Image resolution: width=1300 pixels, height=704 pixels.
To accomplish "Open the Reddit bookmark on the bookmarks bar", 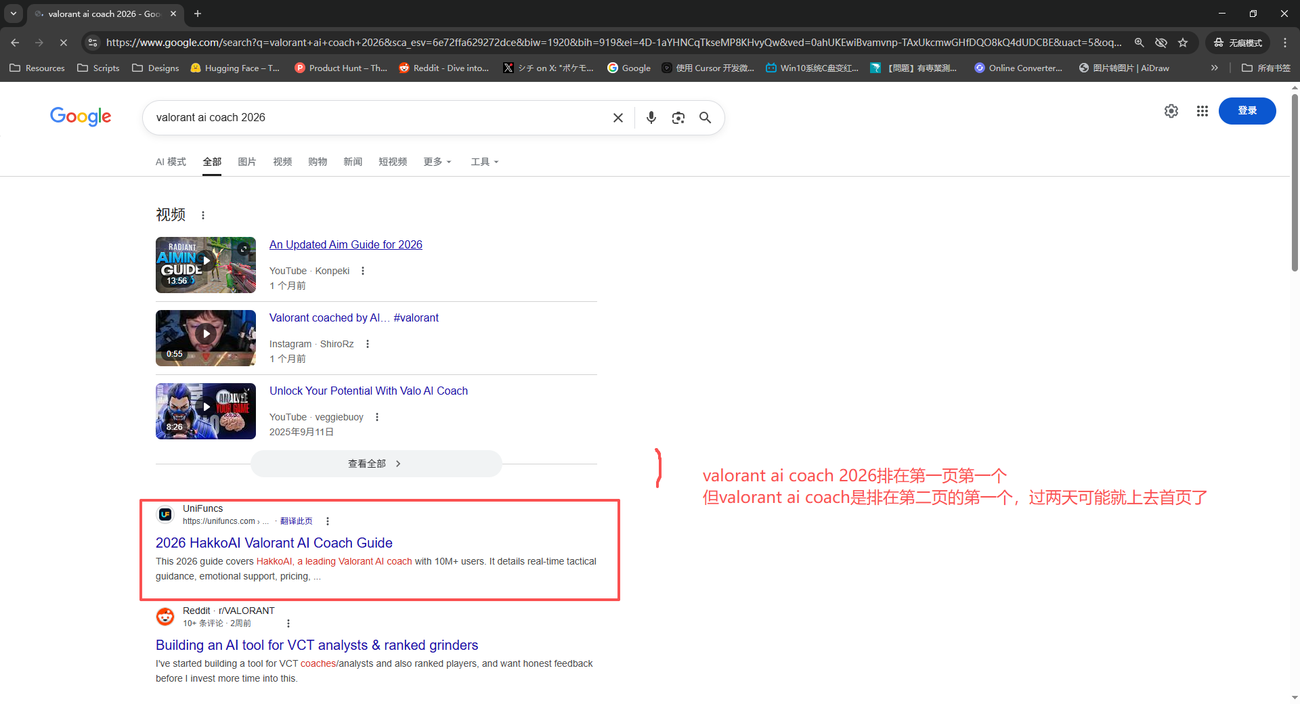I will 444,68.
